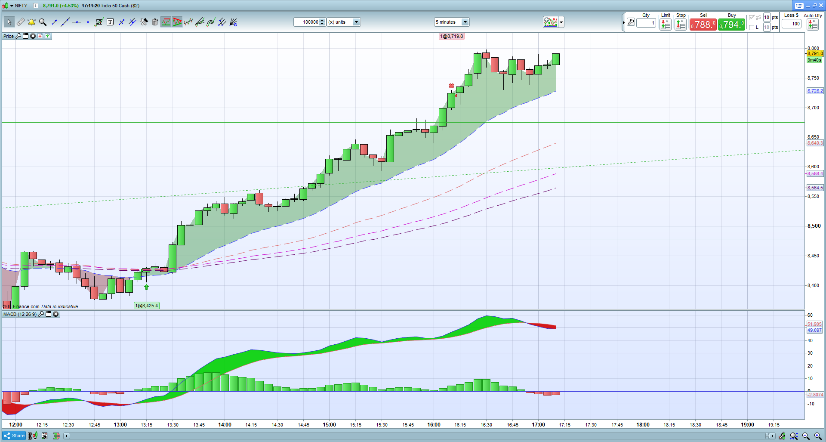Open trading panel wrench settings
The width and height of the screenshot is (826, 442).
coord(631,22)
